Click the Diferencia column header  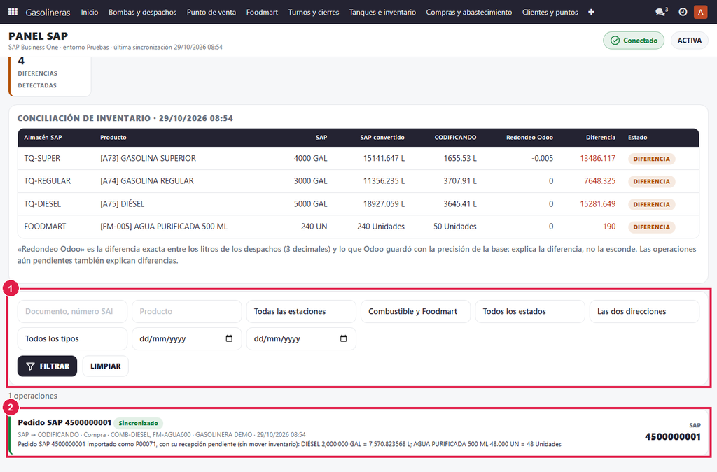pos(601,137)
